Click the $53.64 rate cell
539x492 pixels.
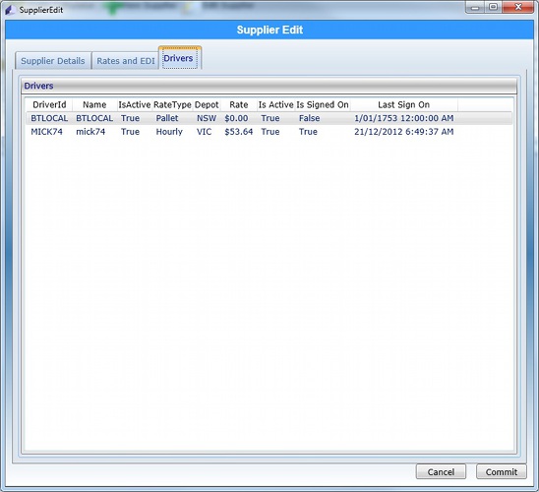(239, 132)
